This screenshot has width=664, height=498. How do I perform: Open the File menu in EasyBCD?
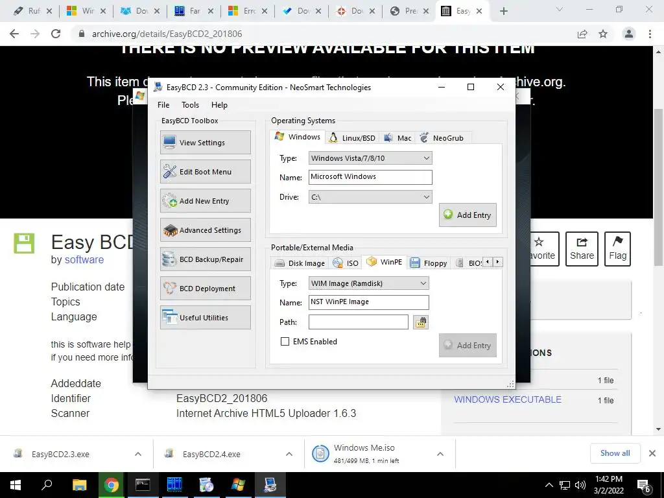(x=163, y=105)
